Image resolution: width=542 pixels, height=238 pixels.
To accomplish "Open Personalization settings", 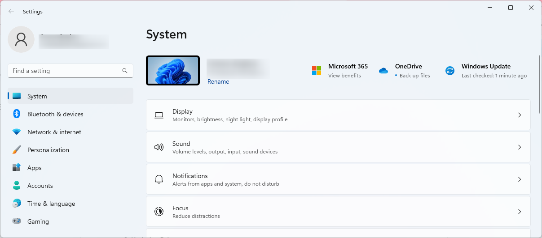I will [71, 150].
